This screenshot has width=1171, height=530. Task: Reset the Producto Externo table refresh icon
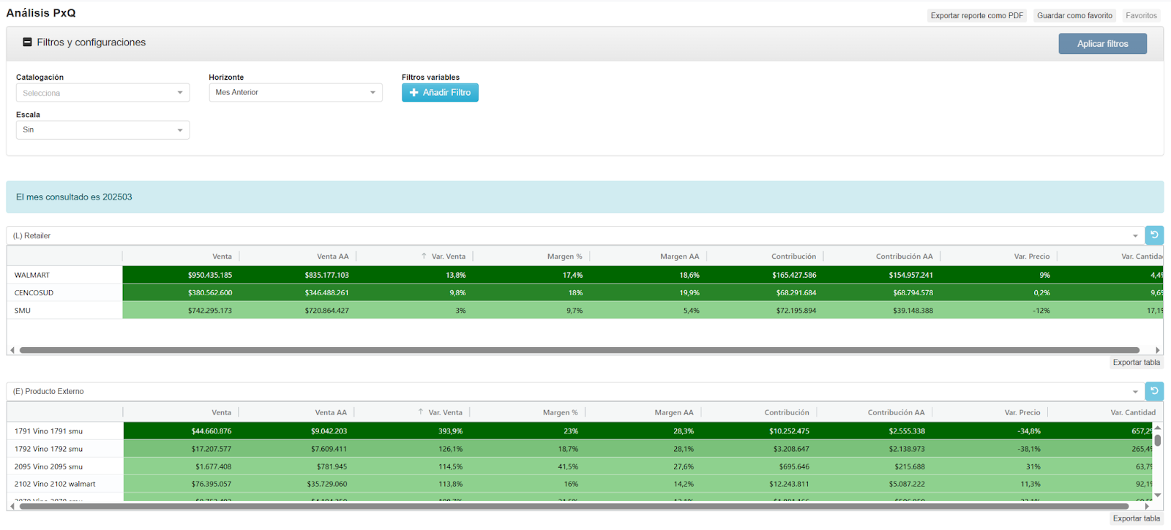pyautogui.click(x=1154, y=391)
